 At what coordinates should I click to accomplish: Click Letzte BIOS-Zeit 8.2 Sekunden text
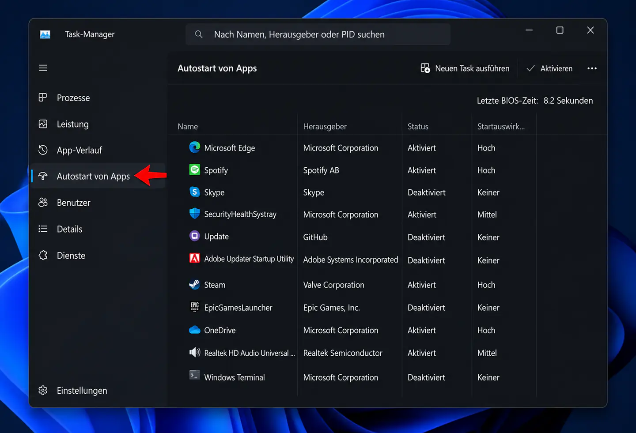(x=535, y=101)
